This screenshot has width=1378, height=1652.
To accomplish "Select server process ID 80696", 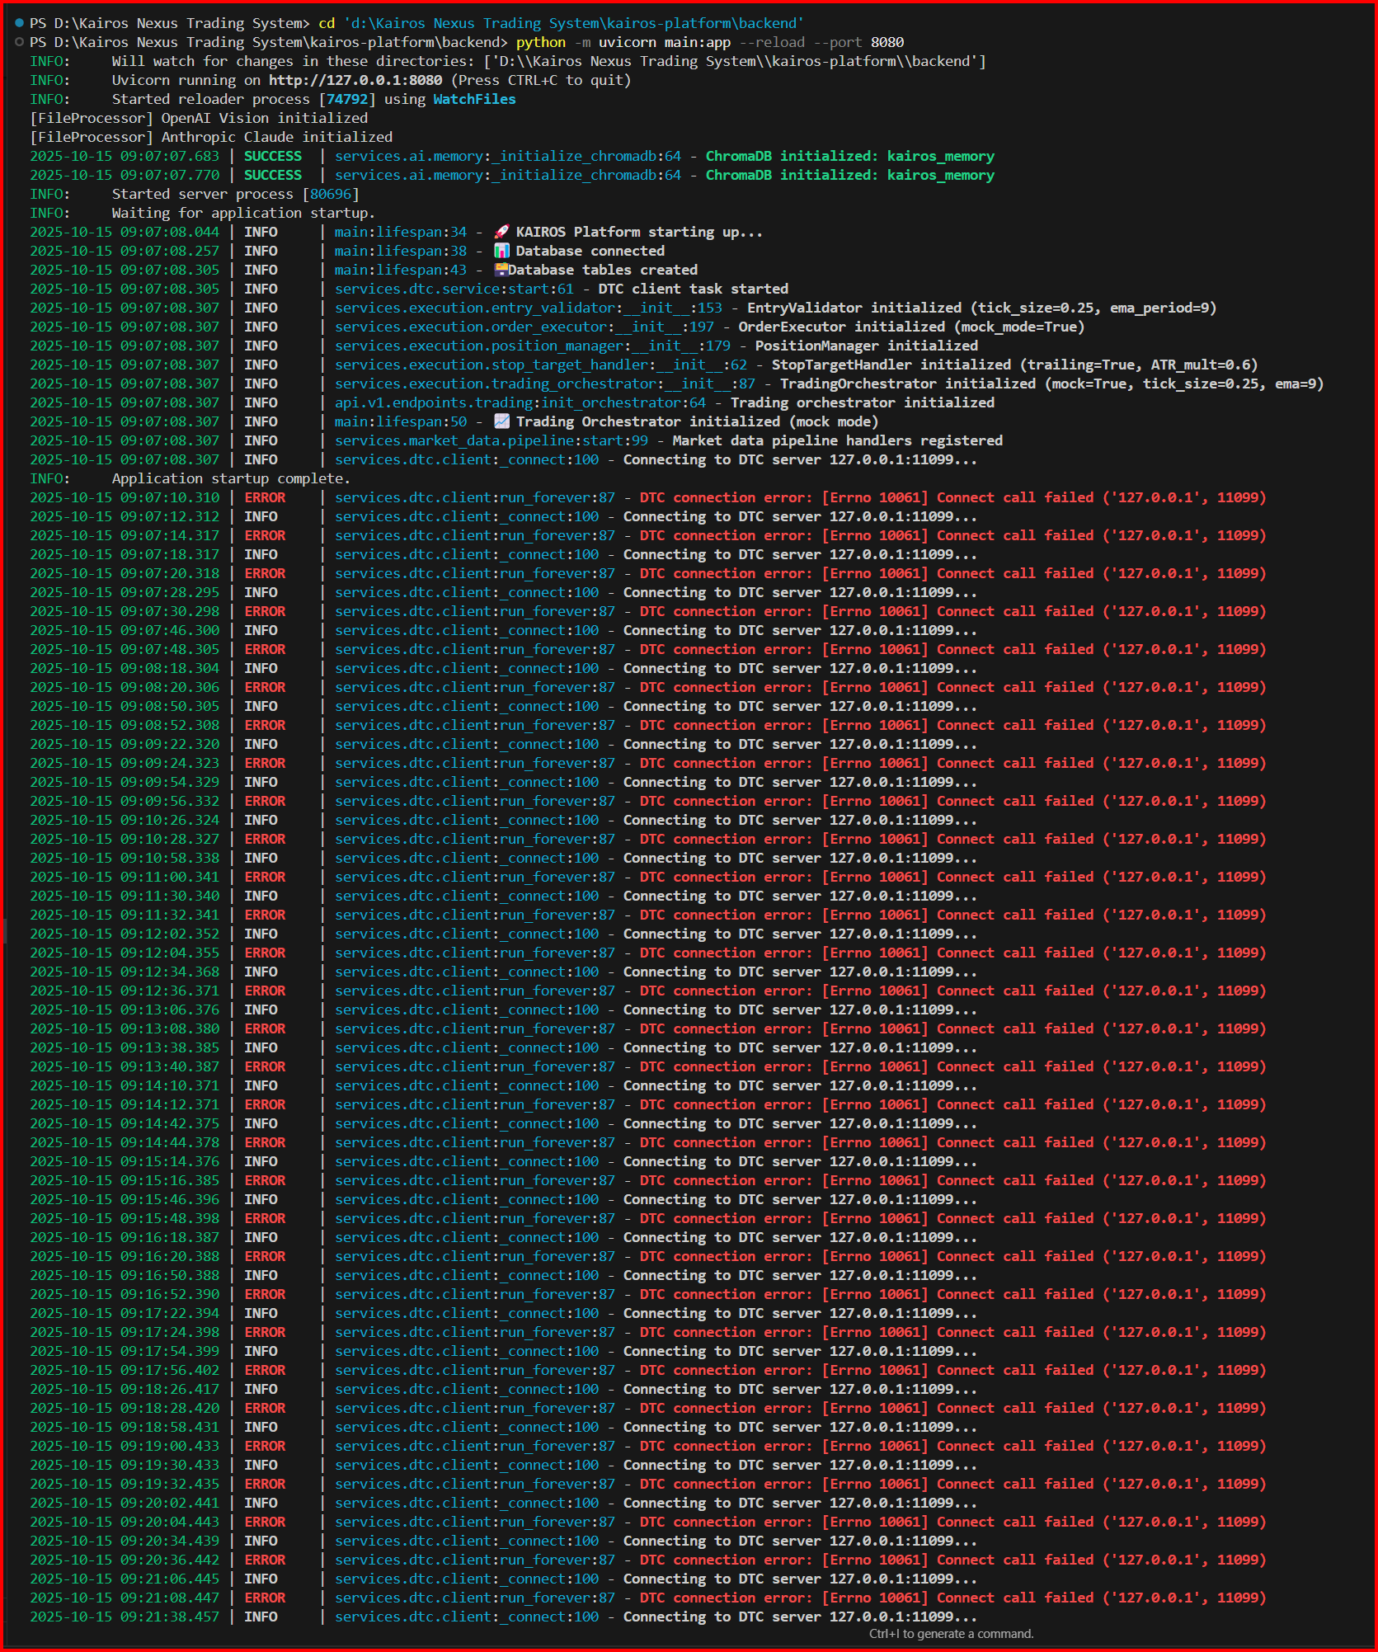I will coord(330,194).
